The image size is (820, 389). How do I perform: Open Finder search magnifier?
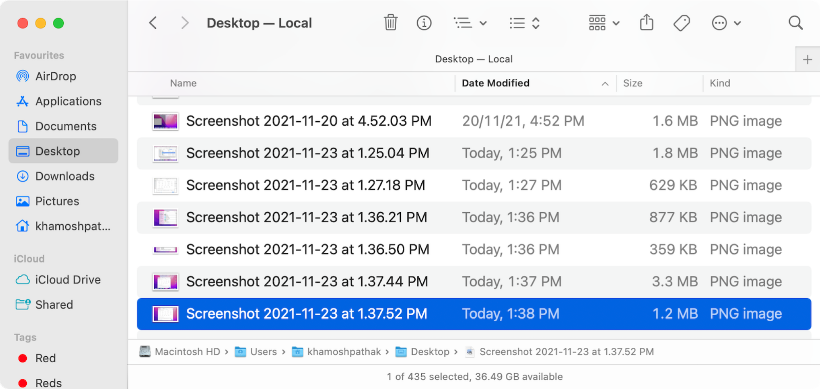tap(795, 23)
